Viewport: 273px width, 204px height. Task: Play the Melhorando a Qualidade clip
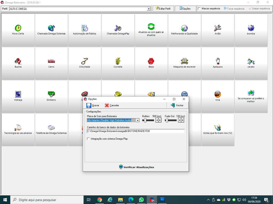pyautogui.click(x=184, y=30)
